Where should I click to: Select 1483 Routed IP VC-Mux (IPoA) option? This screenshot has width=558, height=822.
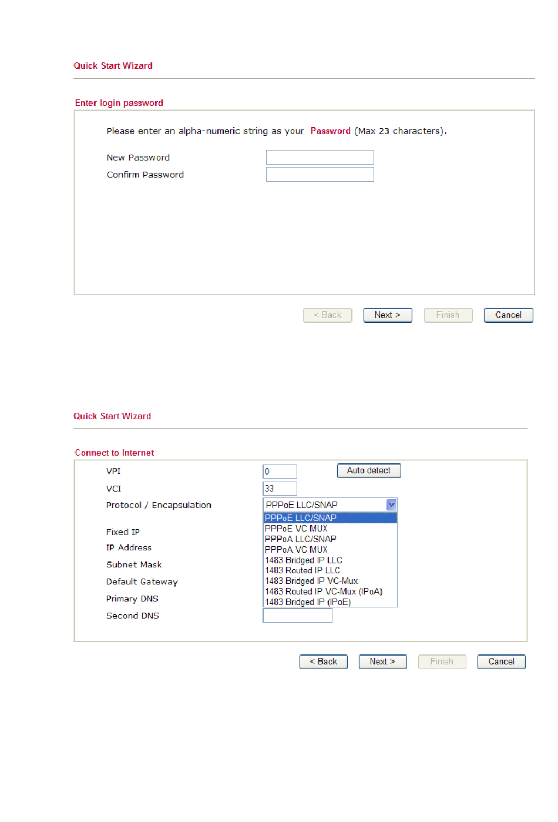(x=330, y=592)
